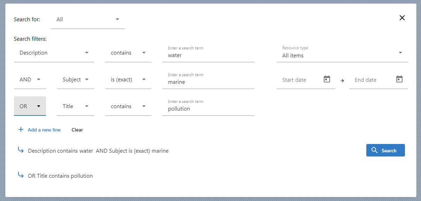Change the 'is (exact)' condition dropdown
This screenshot has width=421, height=201.
click(128, 80)
